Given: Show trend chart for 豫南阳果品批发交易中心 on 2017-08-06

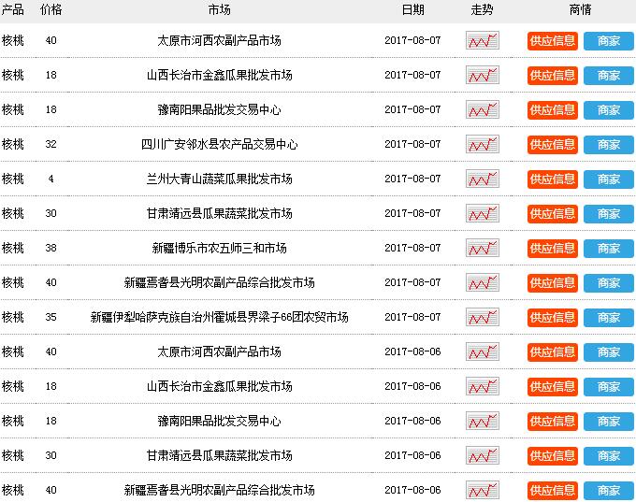Looking at the screenshot, I should (x=482, y=421).
